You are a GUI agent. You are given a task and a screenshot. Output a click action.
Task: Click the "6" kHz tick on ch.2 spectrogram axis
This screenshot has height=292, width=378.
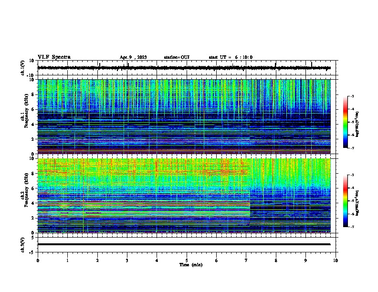point(33,188)
